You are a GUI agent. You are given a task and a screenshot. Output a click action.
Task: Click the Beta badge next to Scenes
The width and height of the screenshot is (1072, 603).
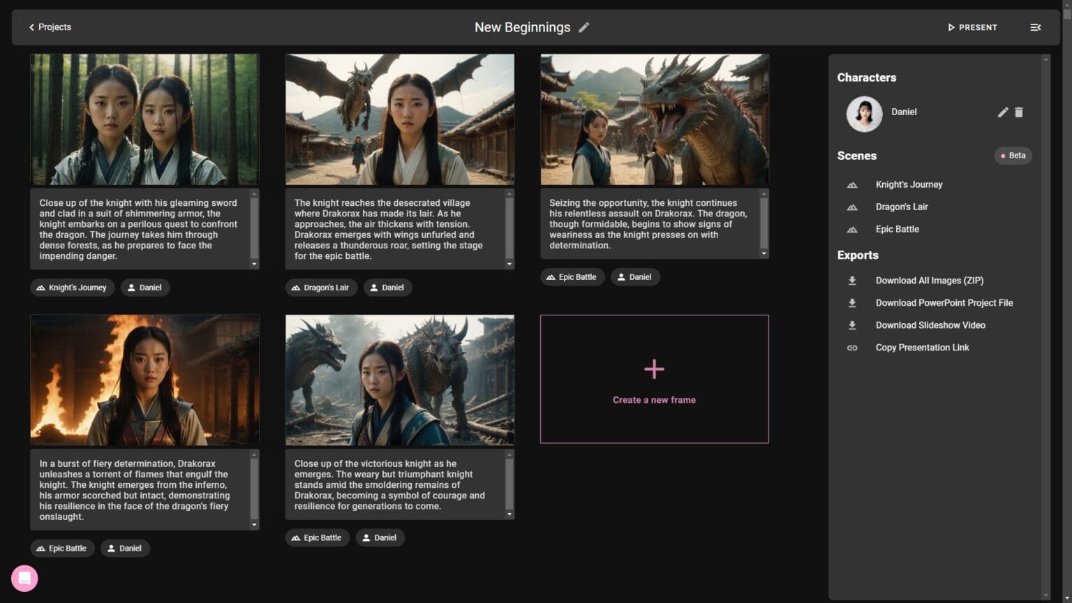pos(1013,156)
